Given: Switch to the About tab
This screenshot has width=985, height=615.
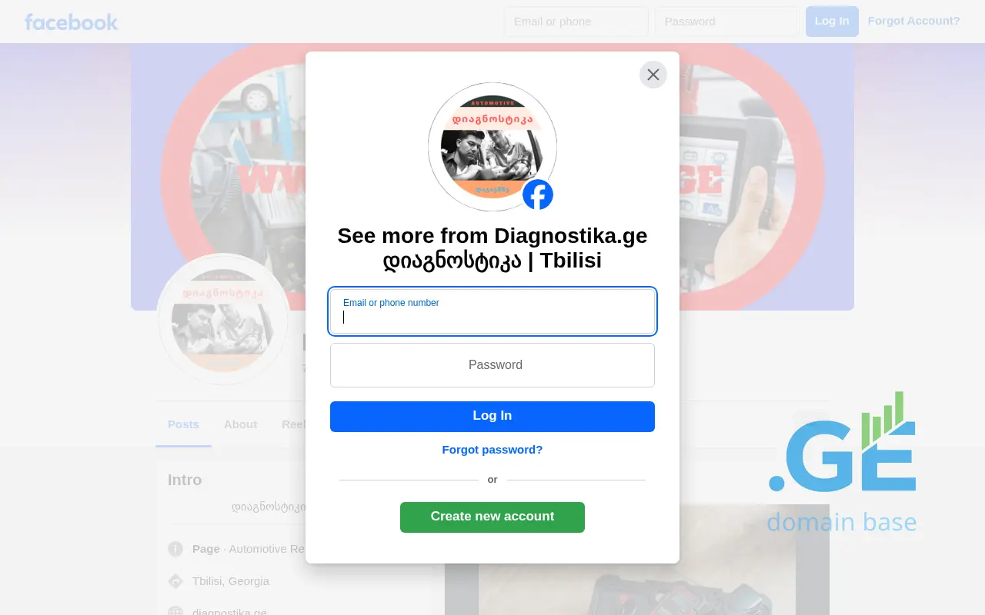Looking at the screenshot, I should pyautogui.click(x=240, y=424).
